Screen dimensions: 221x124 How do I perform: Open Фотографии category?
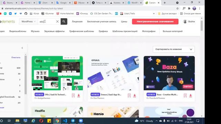pos(149,31)
